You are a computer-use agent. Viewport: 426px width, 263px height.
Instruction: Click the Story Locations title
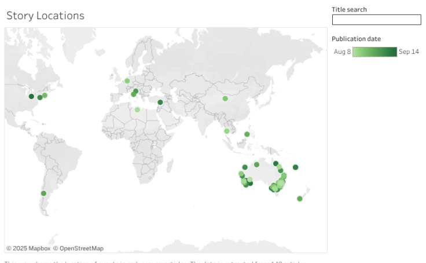[x=45, y=16]
